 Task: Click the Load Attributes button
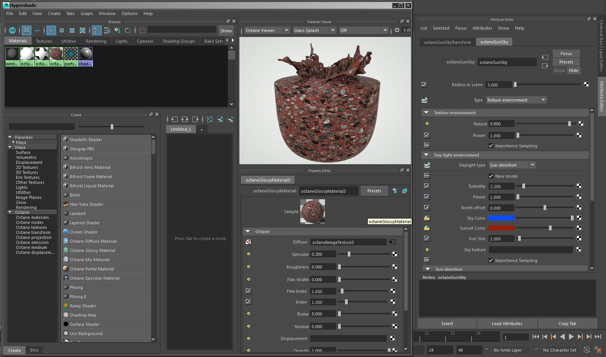(x=507, y=324)
